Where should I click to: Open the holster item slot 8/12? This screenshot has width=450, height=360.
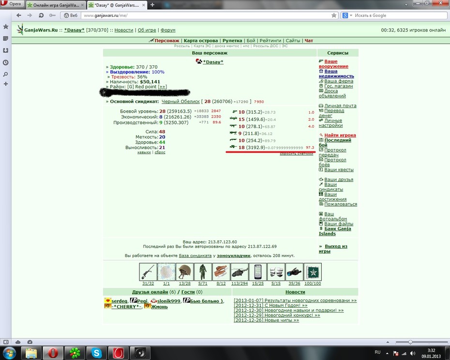[x=221, y=272]
